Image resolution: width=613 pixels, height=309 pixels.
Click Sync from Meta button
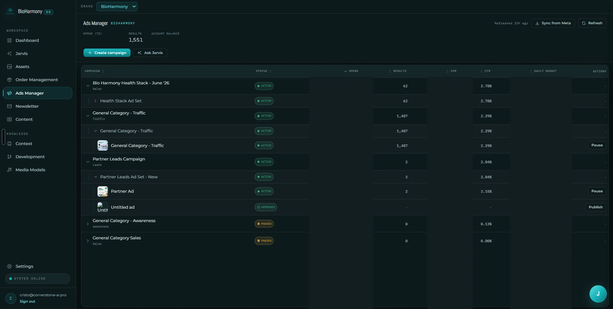[x=553, y=23]
